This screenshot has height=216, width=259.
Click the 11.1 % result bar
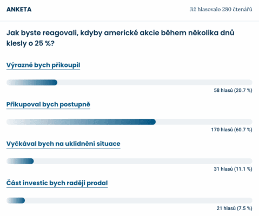coord(129,161)
